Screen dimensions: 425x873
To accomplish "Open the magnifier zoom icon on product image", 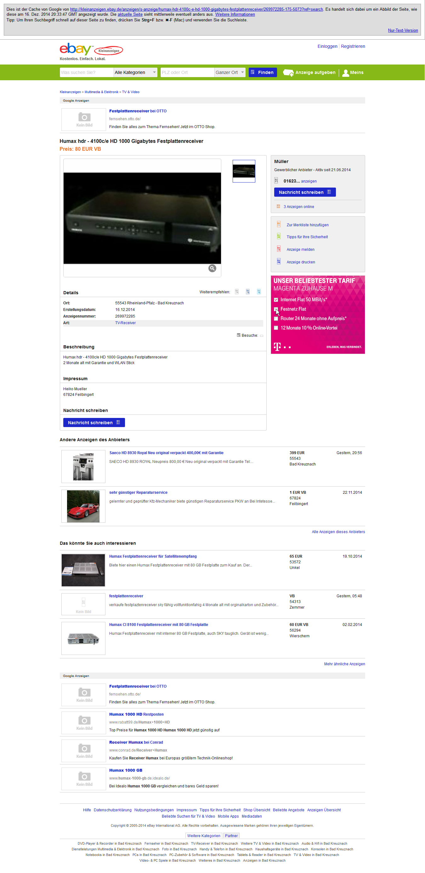I will [212, 268].
